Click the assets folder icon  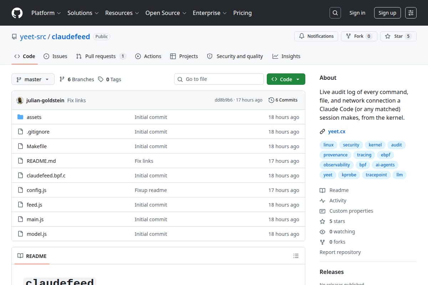pyautogui.click(x=20, y=117)
